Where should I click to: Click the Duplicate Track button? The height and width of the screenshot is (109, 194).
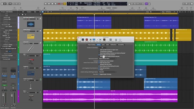coord(22,15)
